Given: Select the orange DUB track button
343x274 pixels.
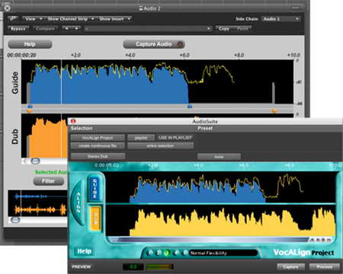Looking at the screenshot, I should tap(95, 218).
